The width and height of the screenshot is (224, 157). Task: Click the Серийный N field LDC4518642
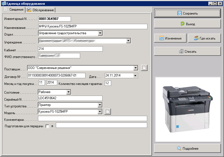click(70, 98)
